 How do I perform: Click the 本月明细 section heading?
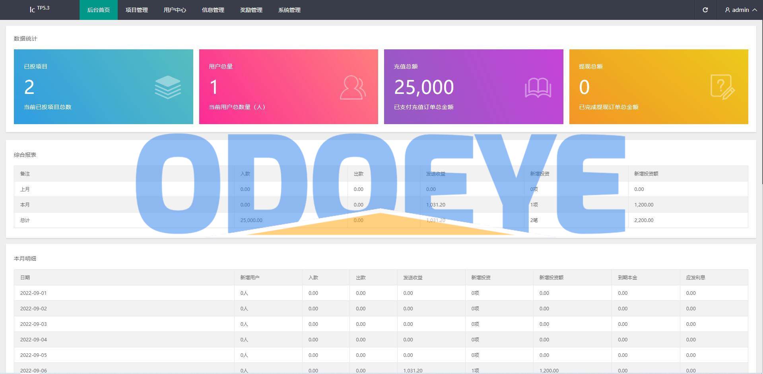click(x=25, y=259)
